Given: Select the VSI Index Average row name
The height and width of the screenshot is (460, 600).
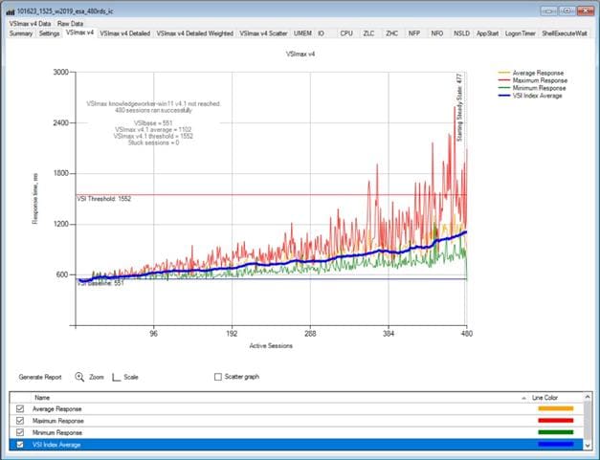Looking at the screenshot, I should pyautogui.click(x=56, y=445).
